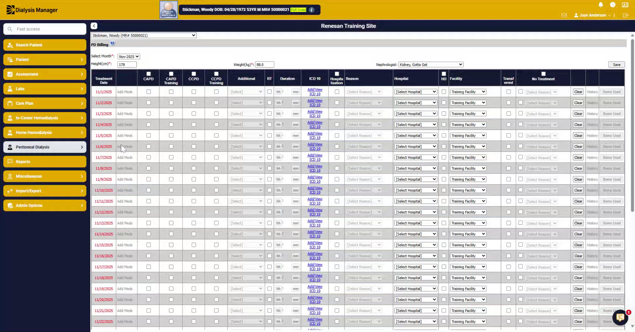
Task: Click the Search Patient sidebar icon
Action: pyautogui.click(x=10, y=45)
